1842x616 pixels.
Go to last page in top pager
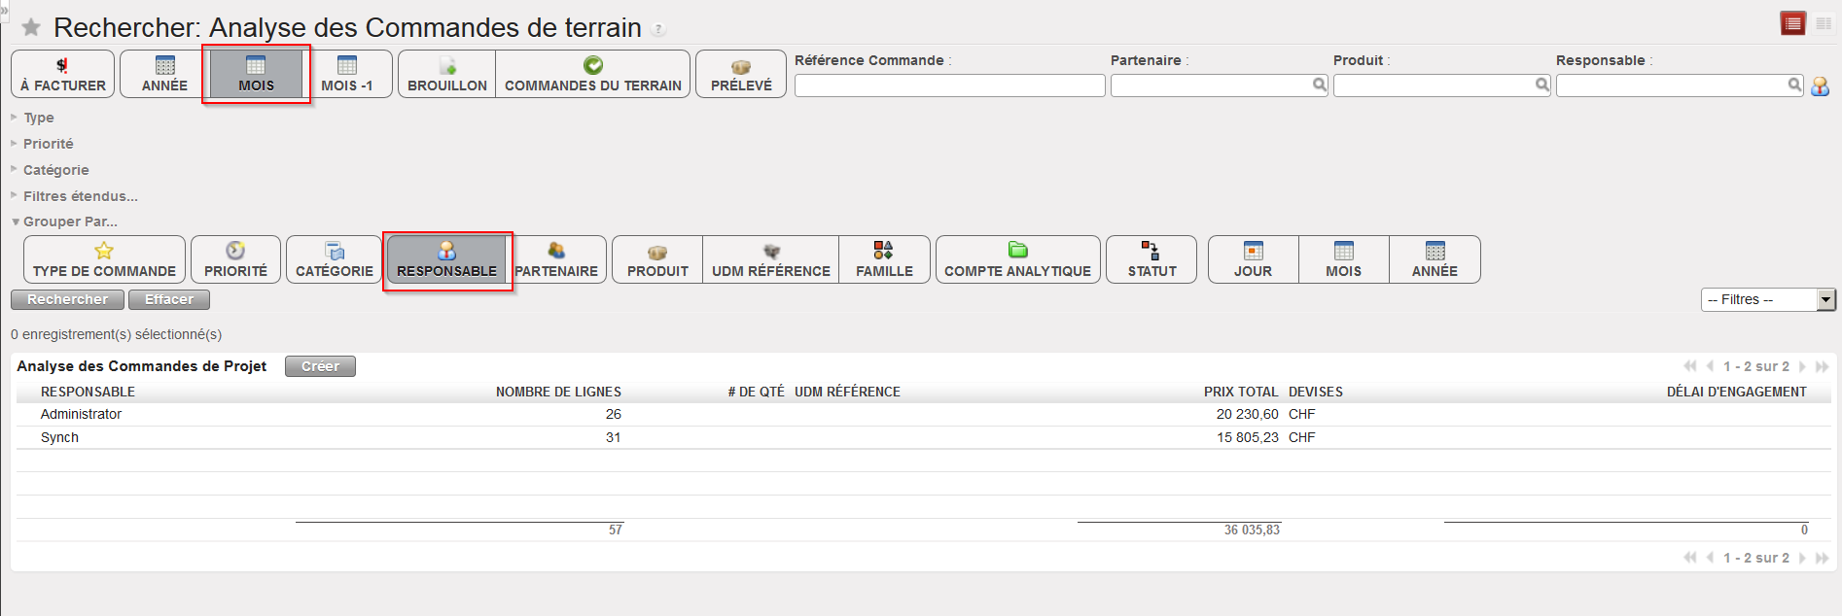[1822, 366]
